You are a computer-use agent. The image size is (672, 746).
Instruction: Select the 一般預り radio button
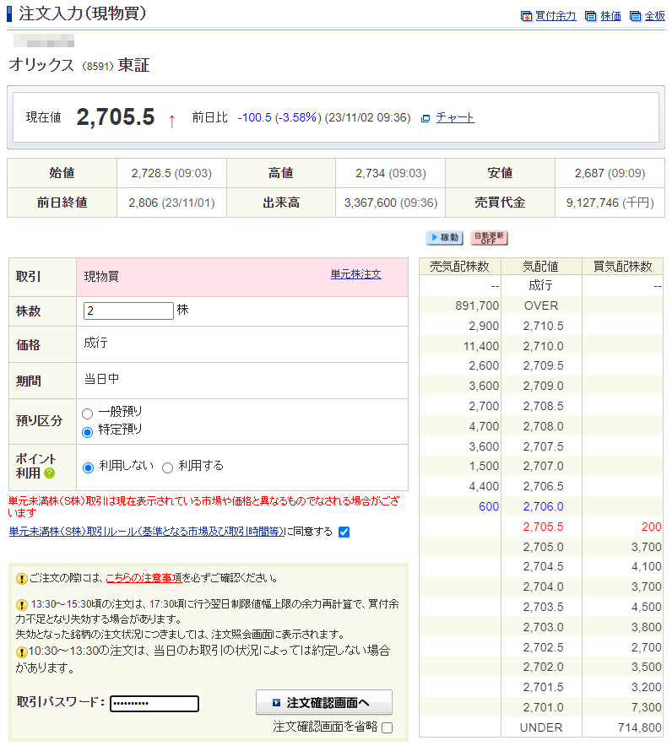click(87, 413)
